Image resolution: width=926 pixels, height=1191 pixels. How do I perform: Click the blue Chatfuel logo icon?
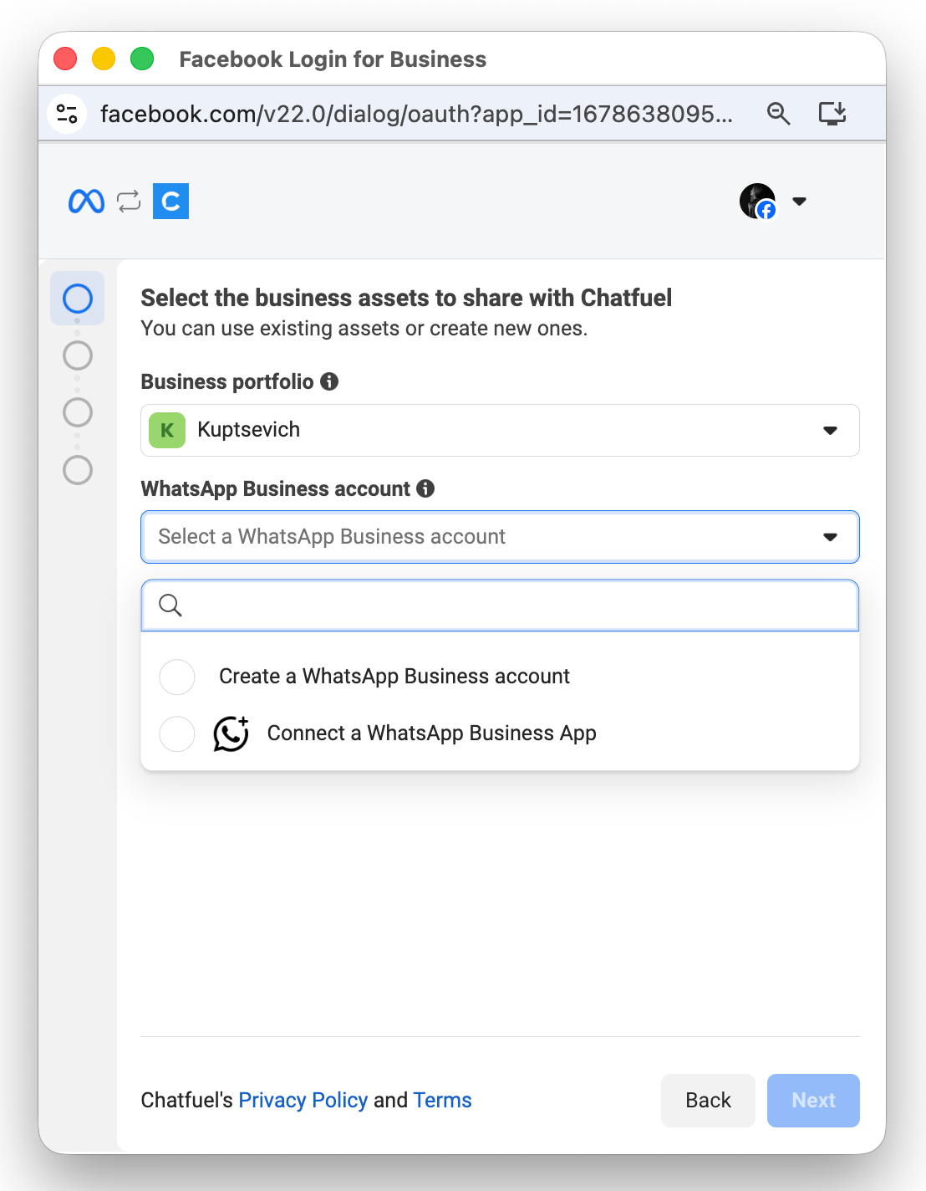point(171,202)
